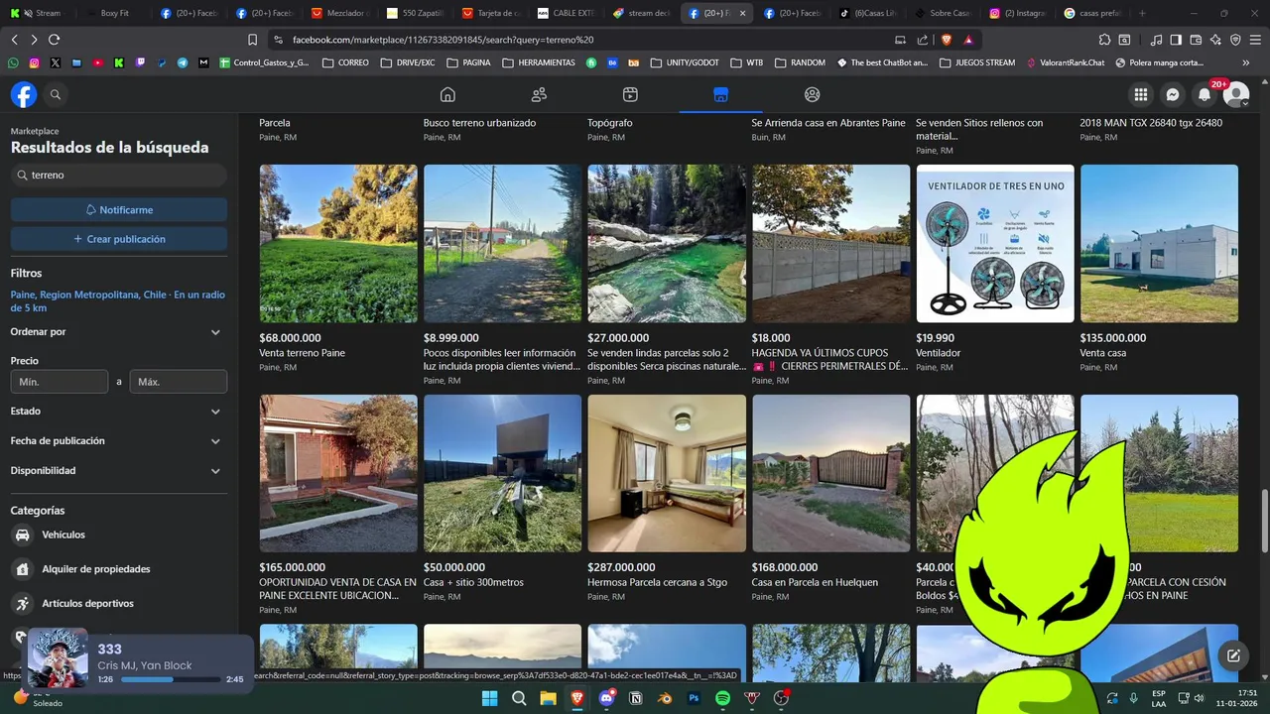Open a new browser tab with plus

tap(1143, 13)
